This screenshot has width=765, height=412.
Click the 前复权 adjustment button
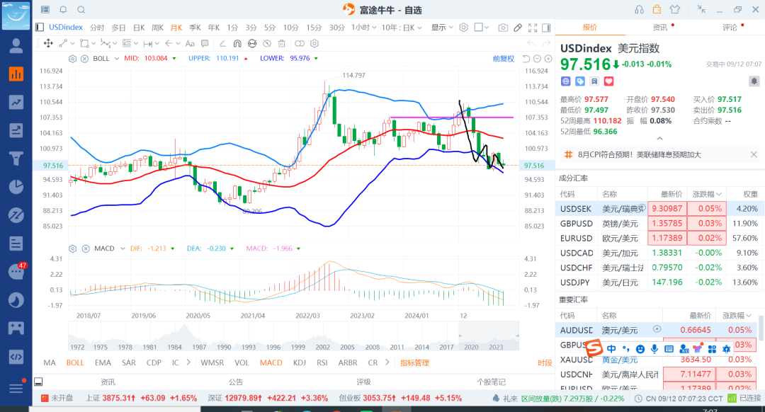tap(504, 59)
